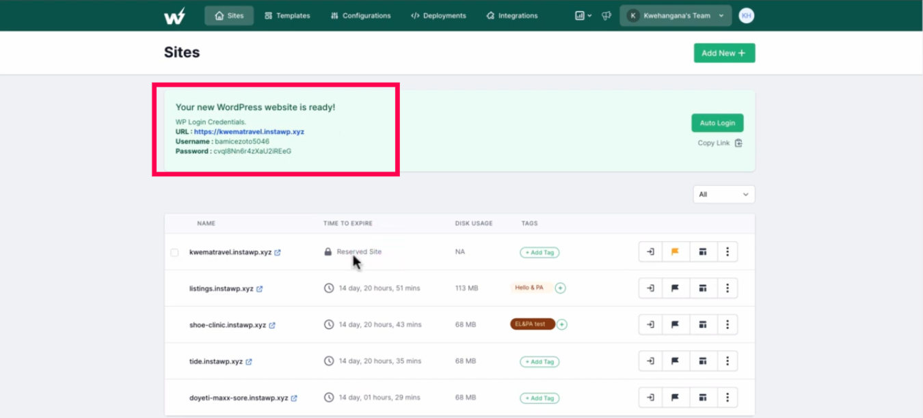This screenshot has width=923, height=418.
Task: Open three-dot menu for shoe-clinic row
Action: tap(727, 324)
